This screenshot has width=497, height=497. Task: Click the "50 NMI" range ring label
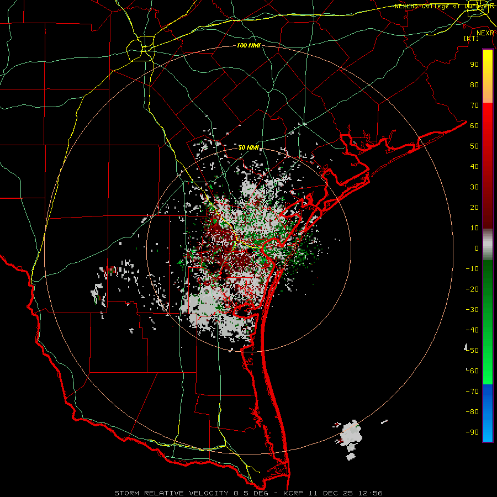tap(248, 147)
